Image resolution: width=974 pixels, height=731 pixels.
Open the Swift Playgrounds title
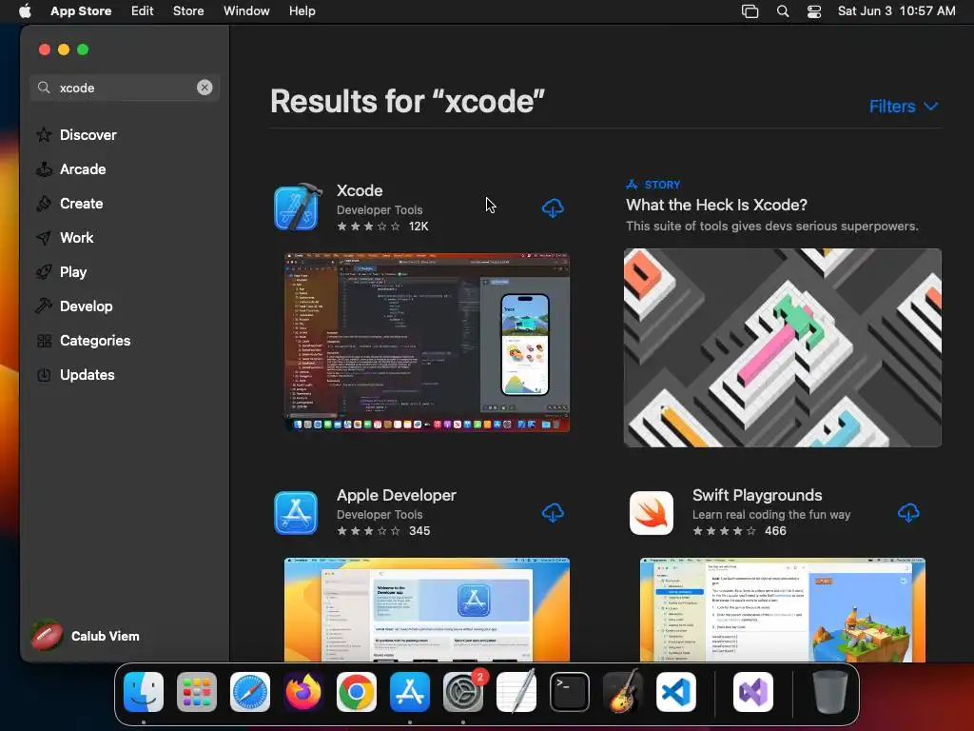click(x=757, y=495)
